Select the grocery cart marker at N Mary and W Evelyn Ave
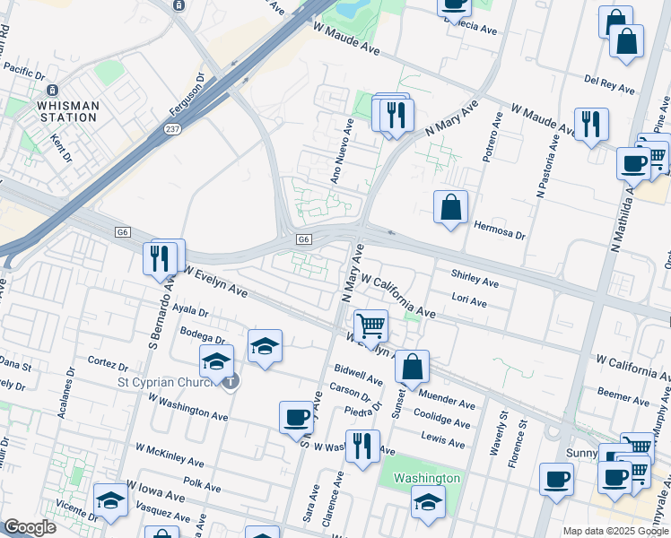The width and height of the screenshot is (671, 538). coord(371,326)
